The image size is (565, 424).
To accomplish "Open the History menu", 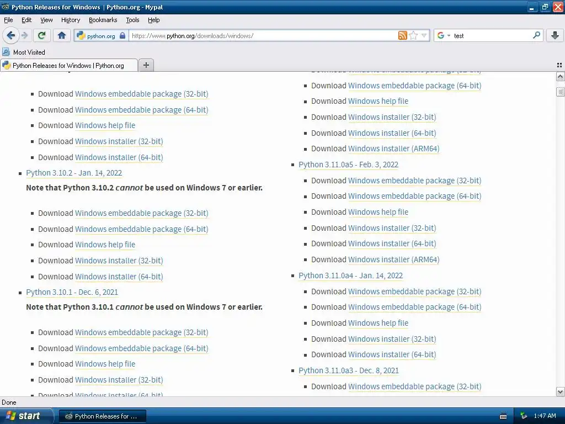I will (70, 20).
